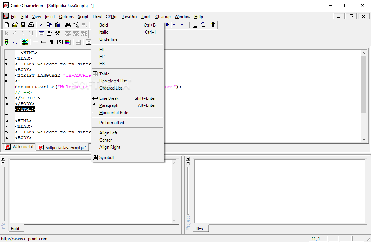Switch to Welcome.txt document tab
The width and height of the screenshot is (371, 242).
19,147
